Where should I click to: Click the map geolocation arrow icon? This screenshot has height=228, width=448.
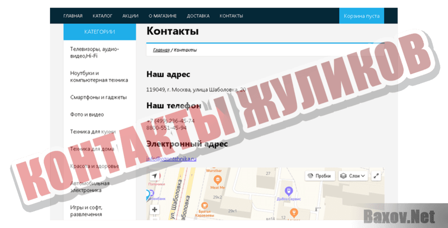tap(154, 176)
